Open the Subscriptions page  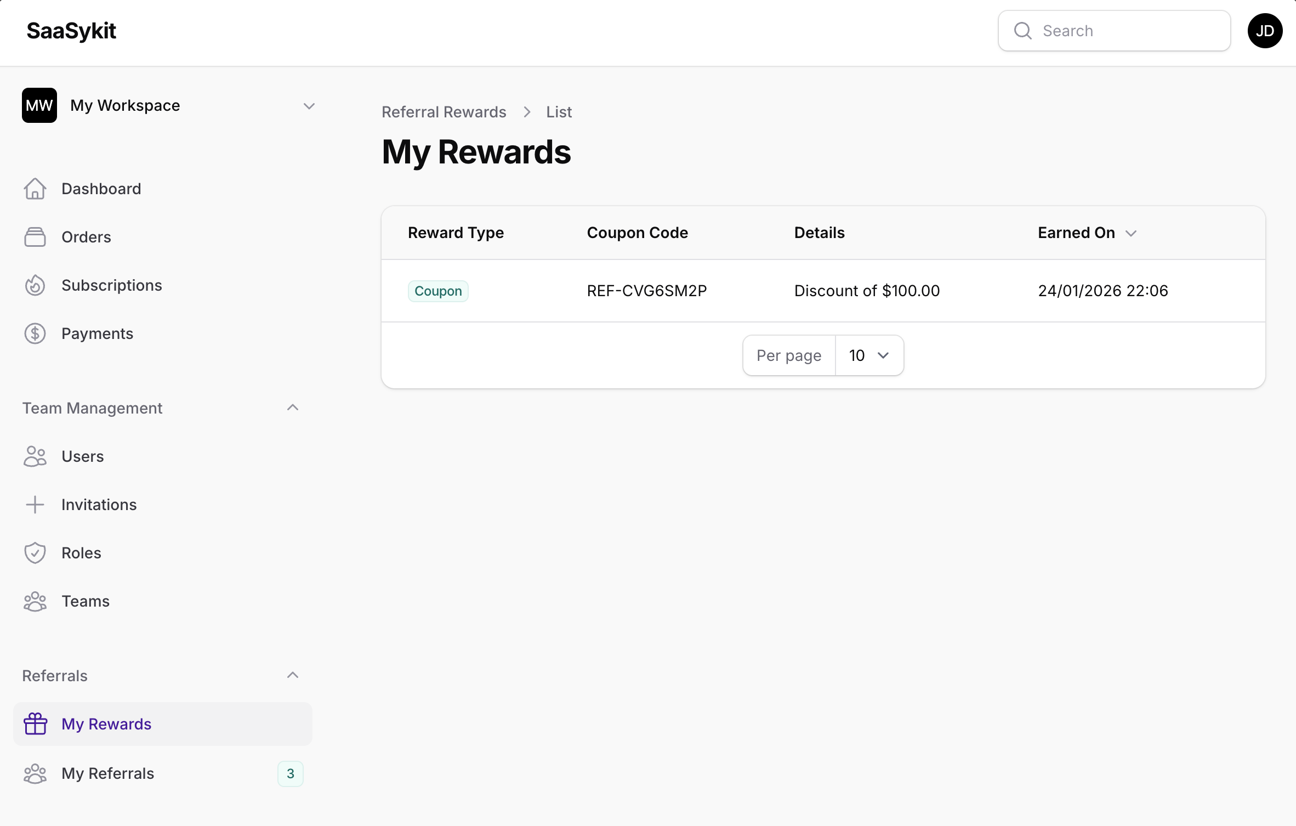click(x=111, y=285)
